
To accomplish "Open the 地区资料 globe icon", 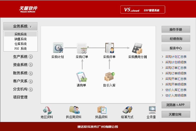I will tap(47, 110).
